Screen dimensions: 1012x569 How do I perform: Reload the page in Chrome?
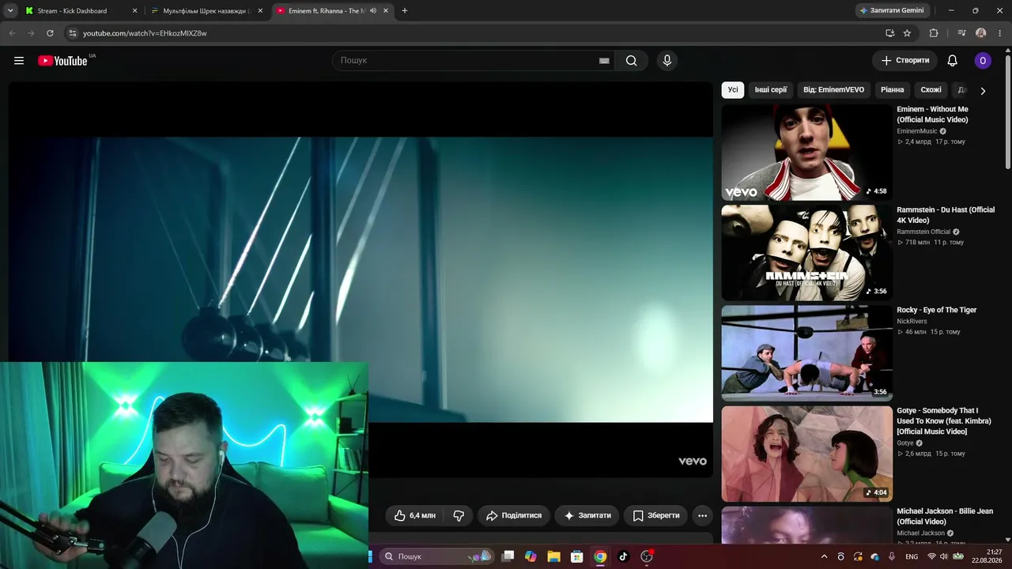(x=50, y=33)
